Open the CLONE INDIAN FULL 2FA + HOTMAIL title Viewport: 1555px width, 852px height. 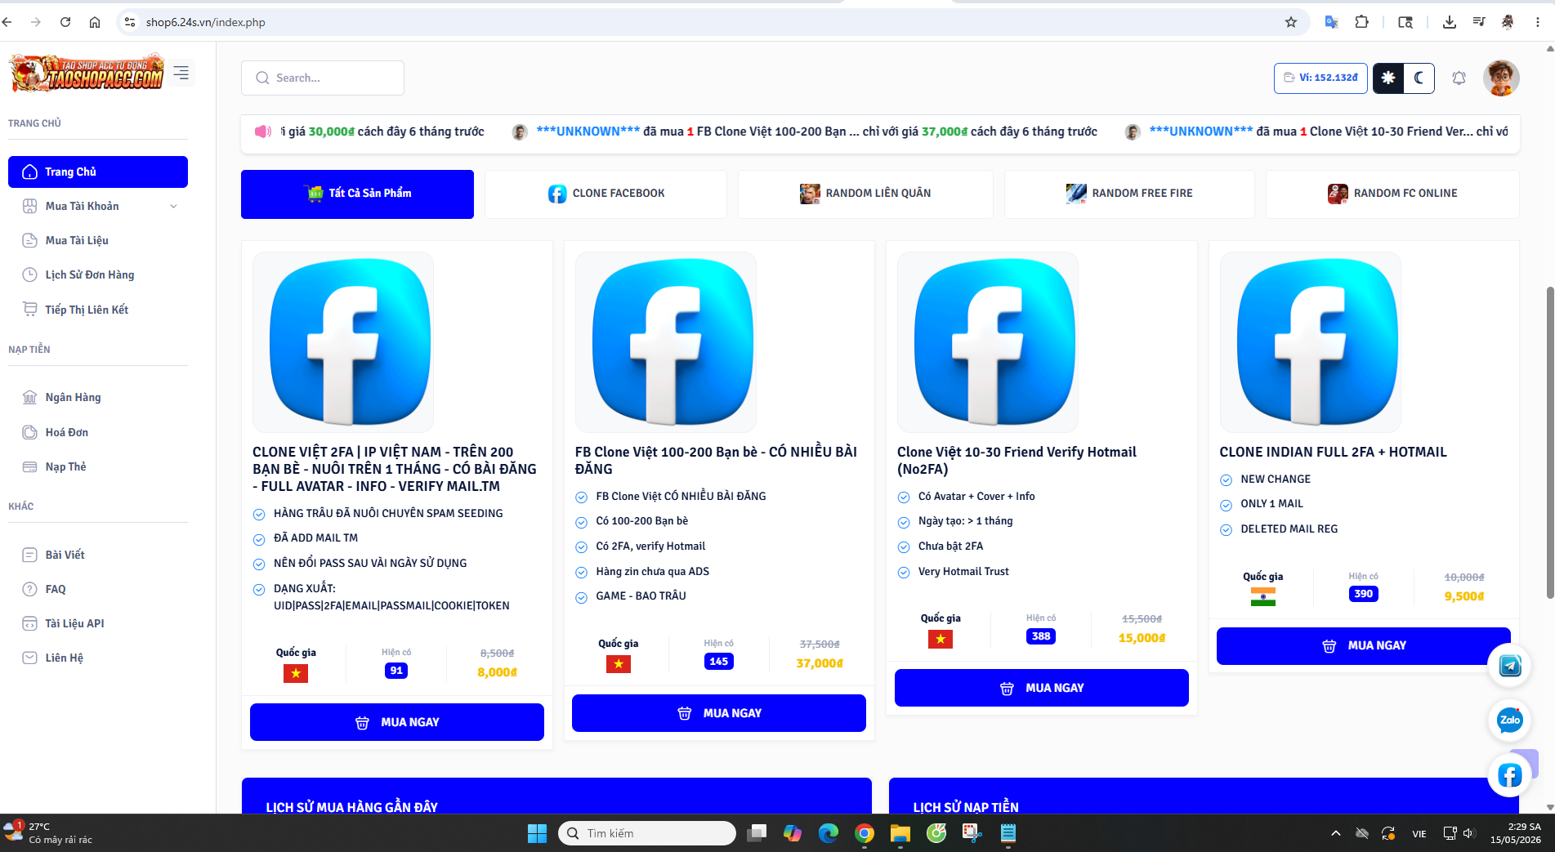click(x=1334, y=452)
